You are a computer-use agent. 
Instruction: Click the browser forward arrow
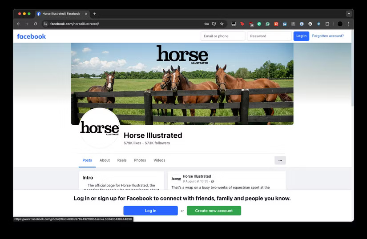pos(27,24)
